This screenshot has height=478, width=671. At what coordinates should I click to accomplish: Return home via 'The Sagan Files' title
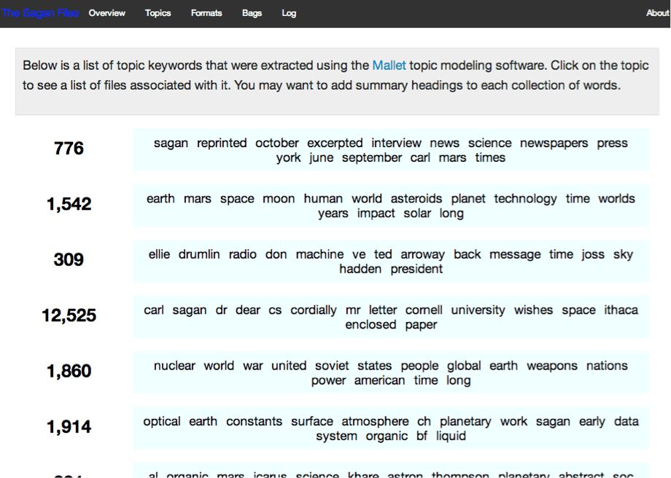coord(40,12)
